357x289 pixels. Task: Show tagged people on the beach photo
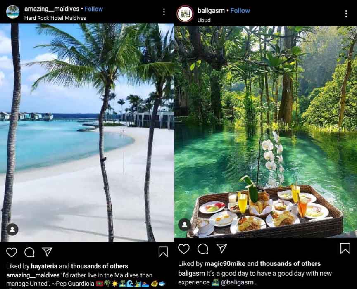(x=12, y=230)
